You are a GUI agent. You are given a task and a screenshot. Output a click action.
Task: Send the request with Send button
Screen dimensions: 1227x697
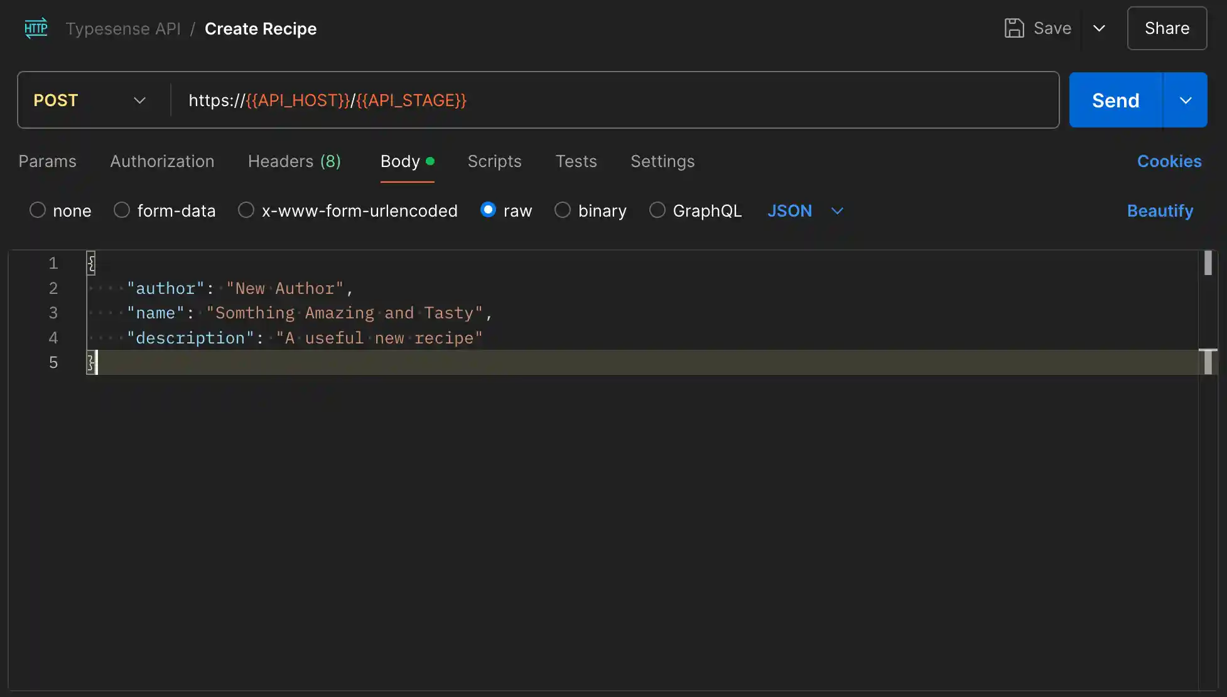coord(1115,100)
